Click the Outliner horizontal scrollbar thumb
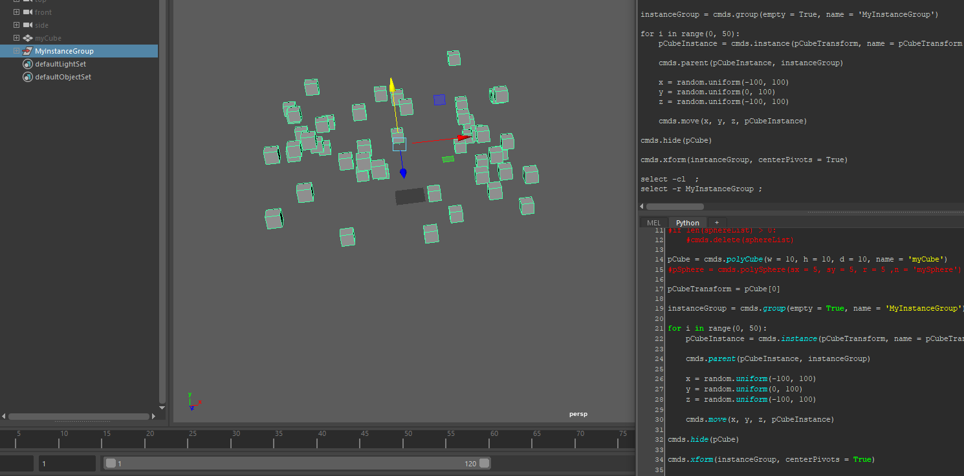 (79, 417)
